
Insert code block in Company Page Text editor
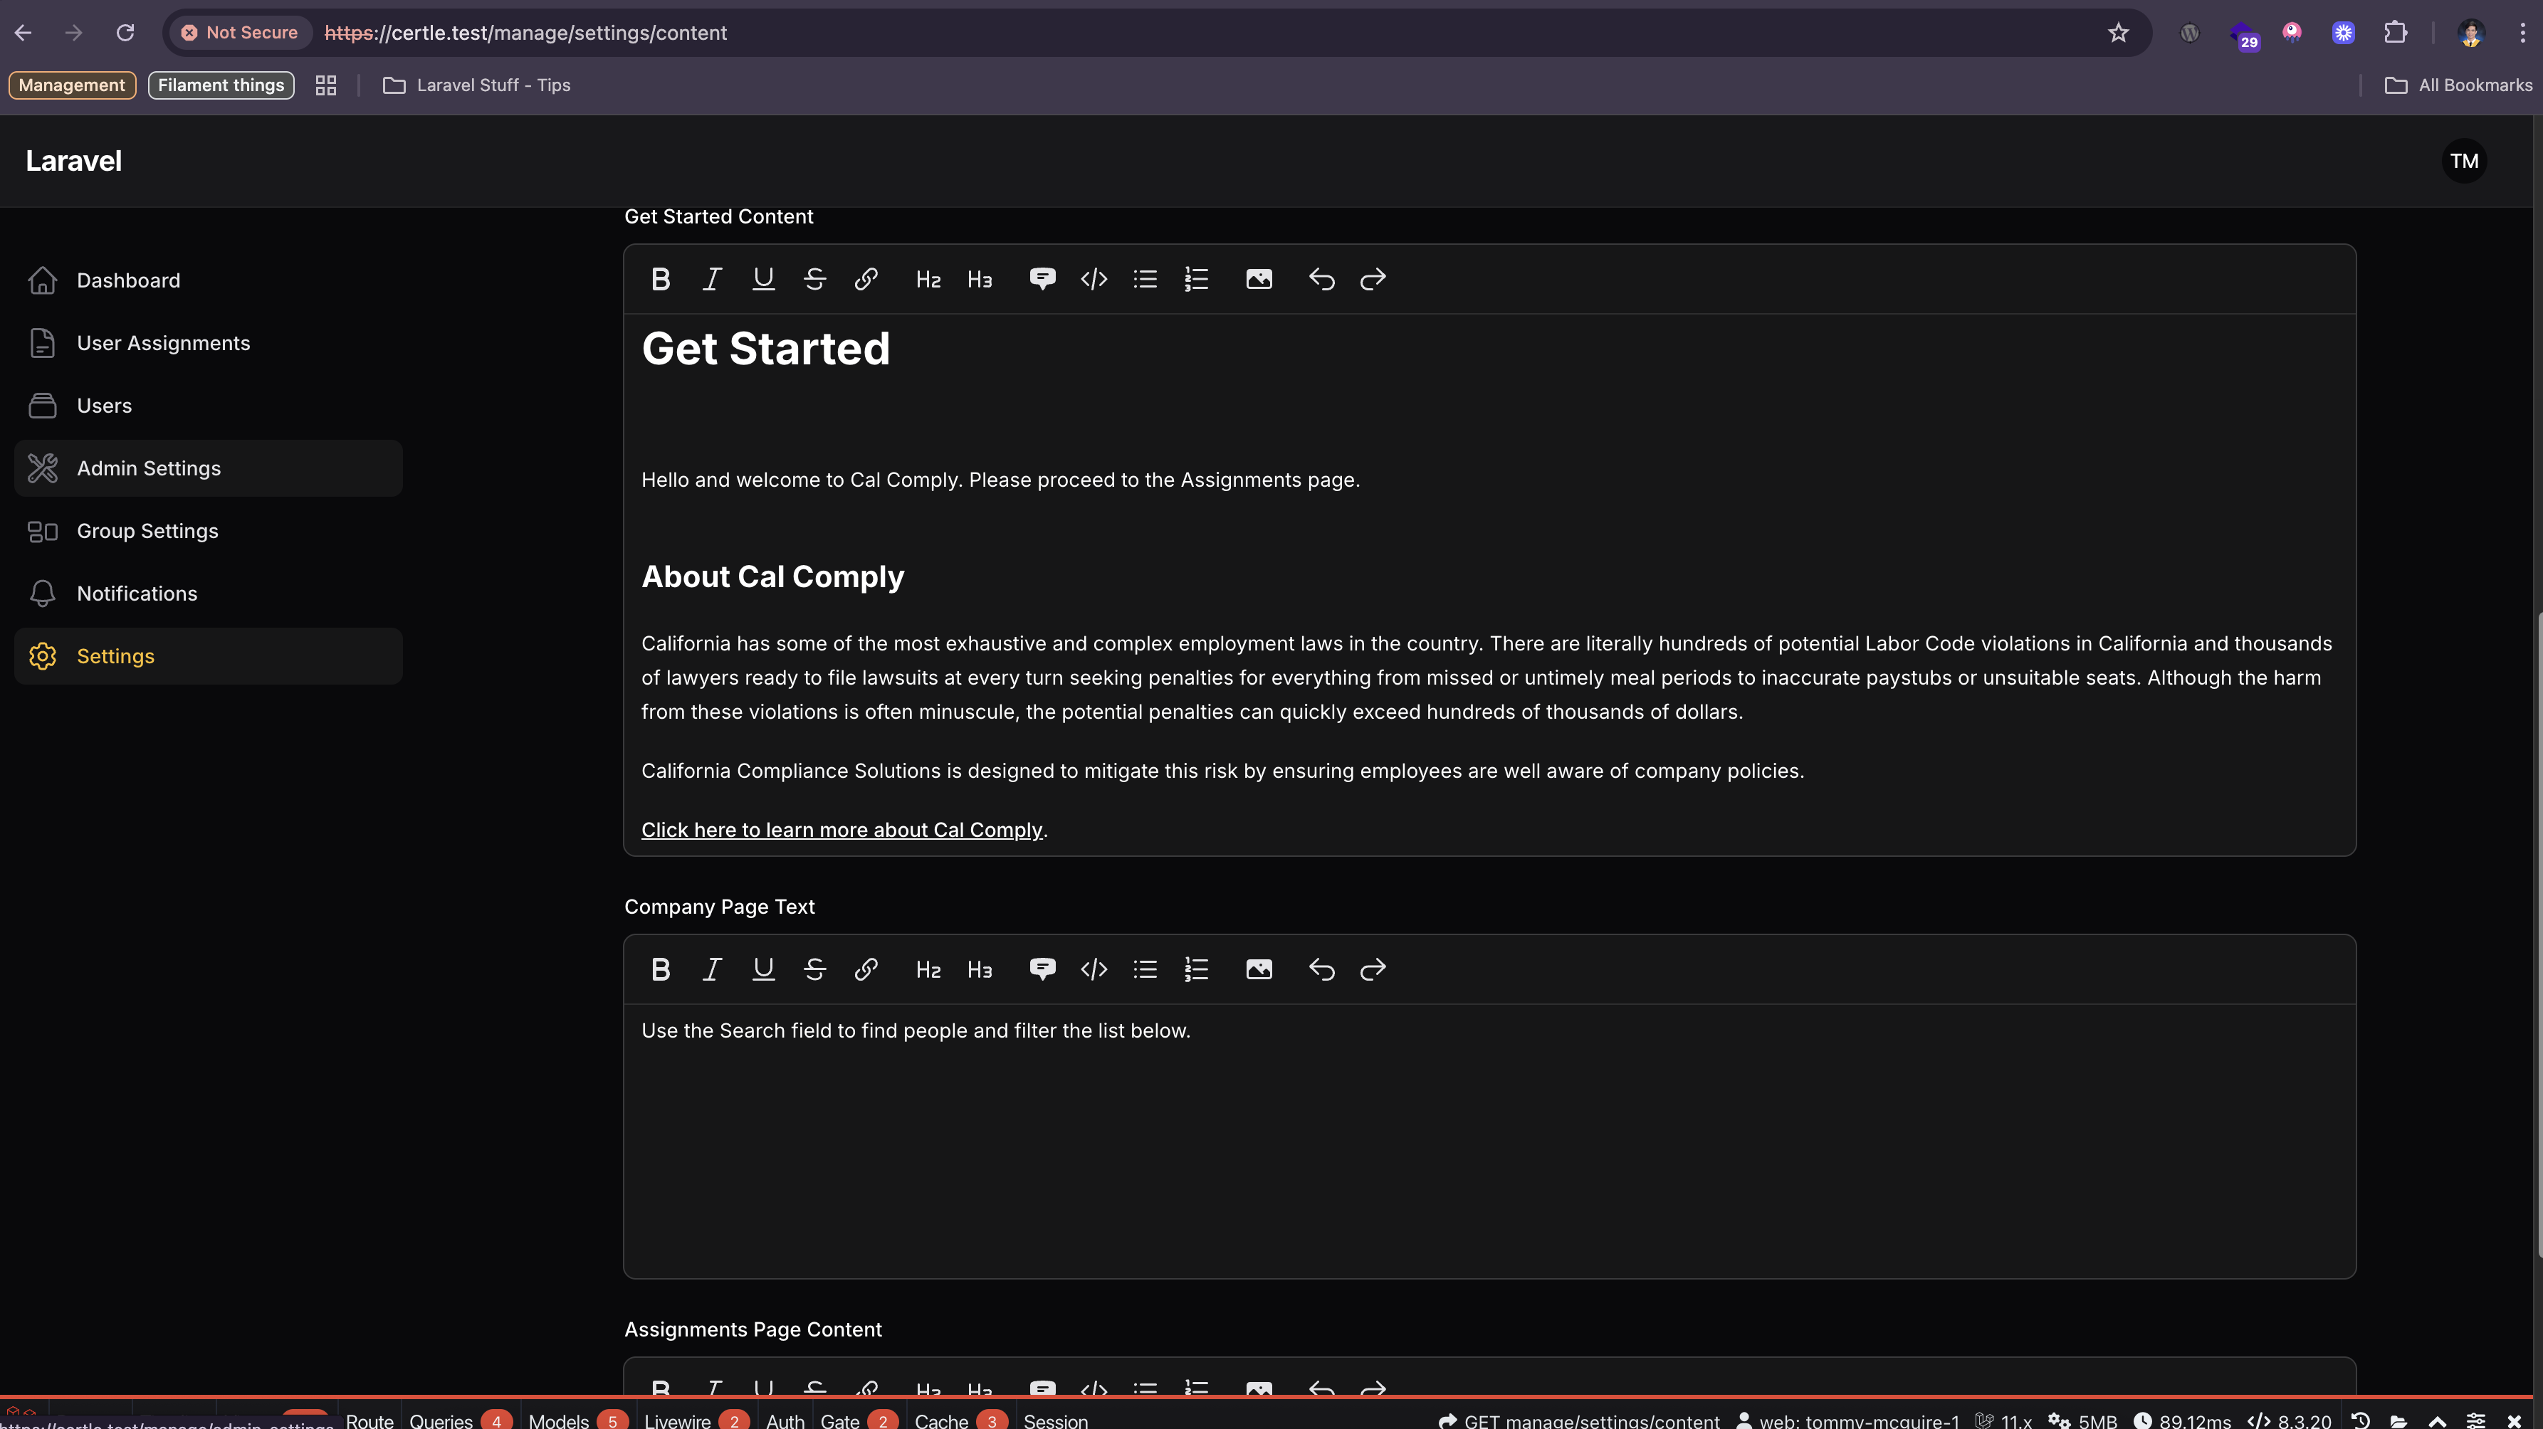[x=1094, y=969]
